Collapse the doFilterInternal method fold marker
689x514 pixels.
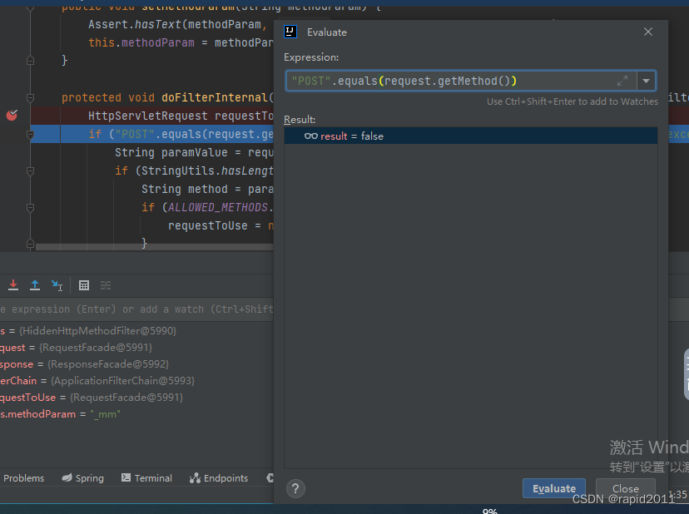(30, 97)
